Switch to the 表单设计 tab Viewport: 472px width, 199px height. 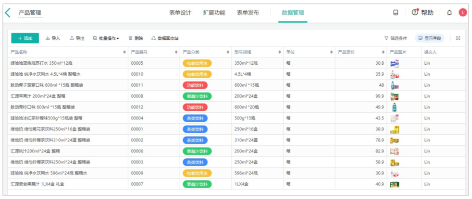180,13
